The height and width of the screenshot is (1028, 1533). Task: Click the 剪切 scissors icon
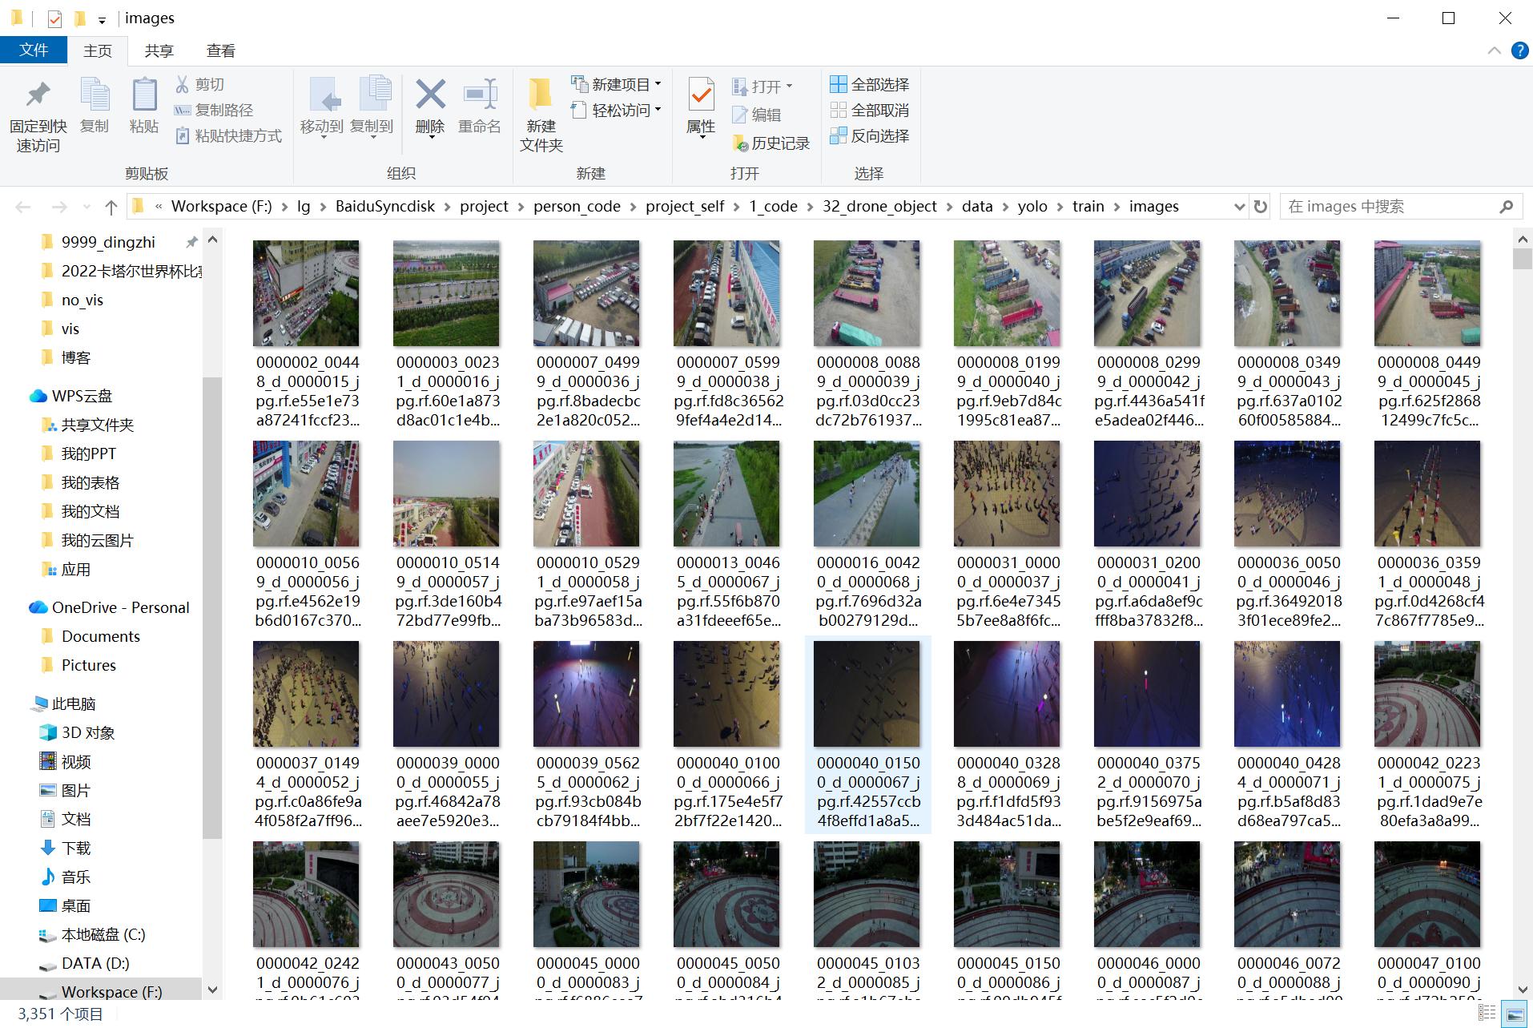point(182,84)
